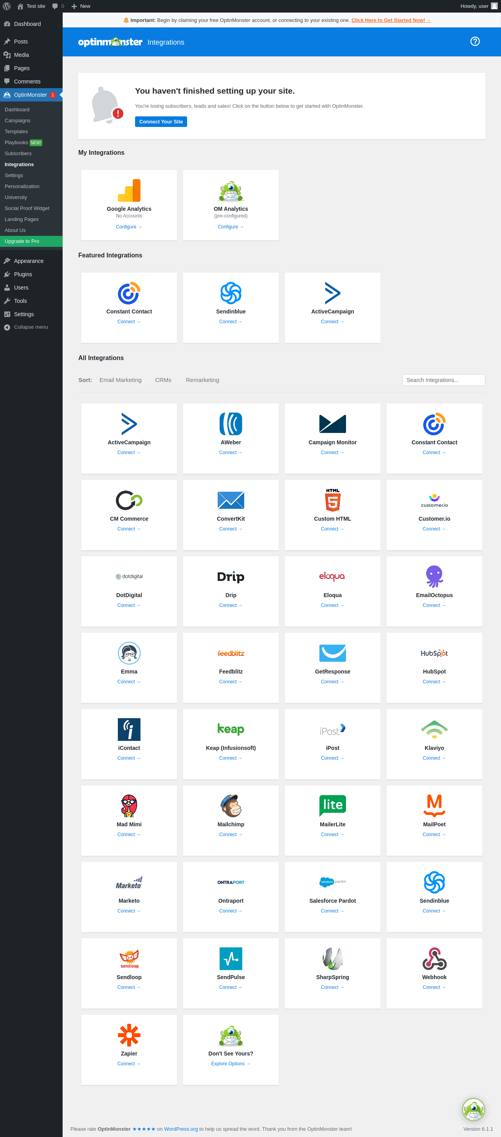
Task: Click the CM Commerce logo icon
Action: click(x=129, y=500)
